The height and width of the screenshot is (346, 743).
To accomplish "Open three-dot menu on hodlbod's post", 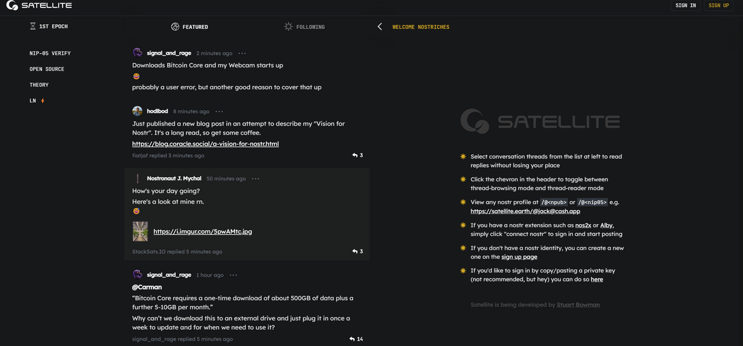I will point(219,111).
